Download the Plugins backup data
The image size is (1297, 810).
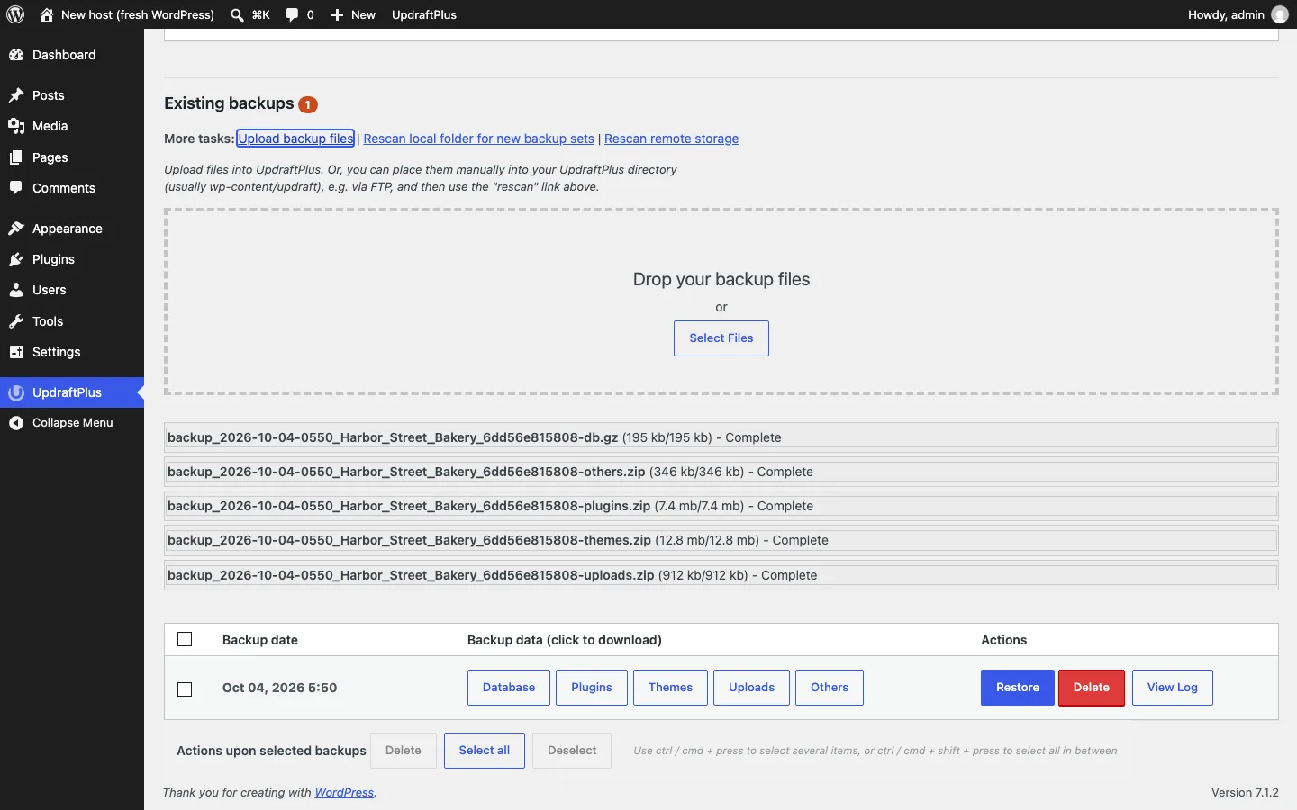click(x=592, y=688)
